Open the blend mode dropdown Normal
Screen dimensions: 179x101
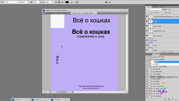[x=154, y=9]
